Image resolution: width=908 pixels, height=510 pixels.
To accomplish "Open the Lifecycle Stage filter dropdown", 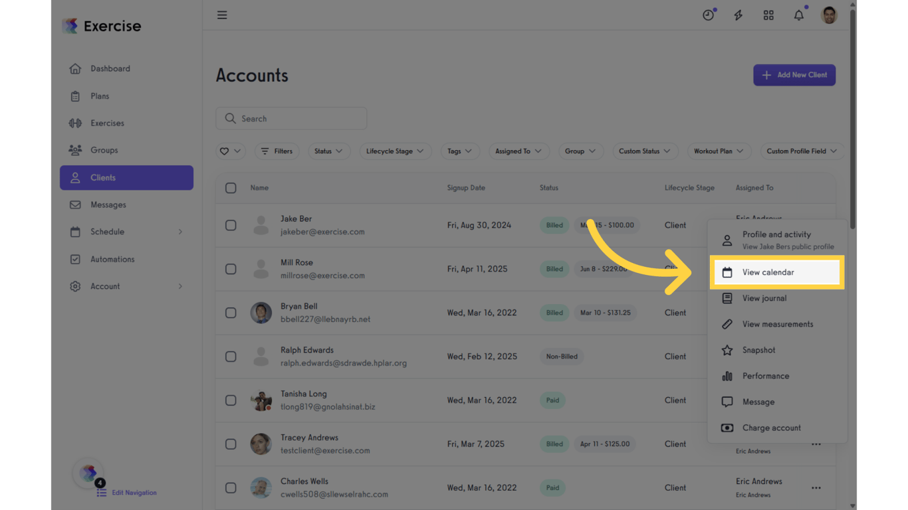I will tap(395, 151).
